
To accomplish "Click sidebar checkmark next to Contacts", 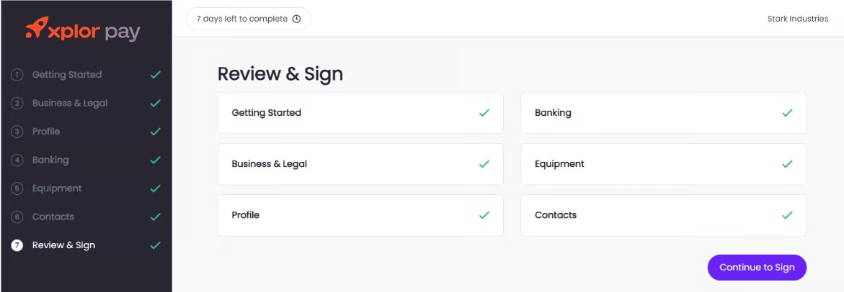I will pos(155,216).
